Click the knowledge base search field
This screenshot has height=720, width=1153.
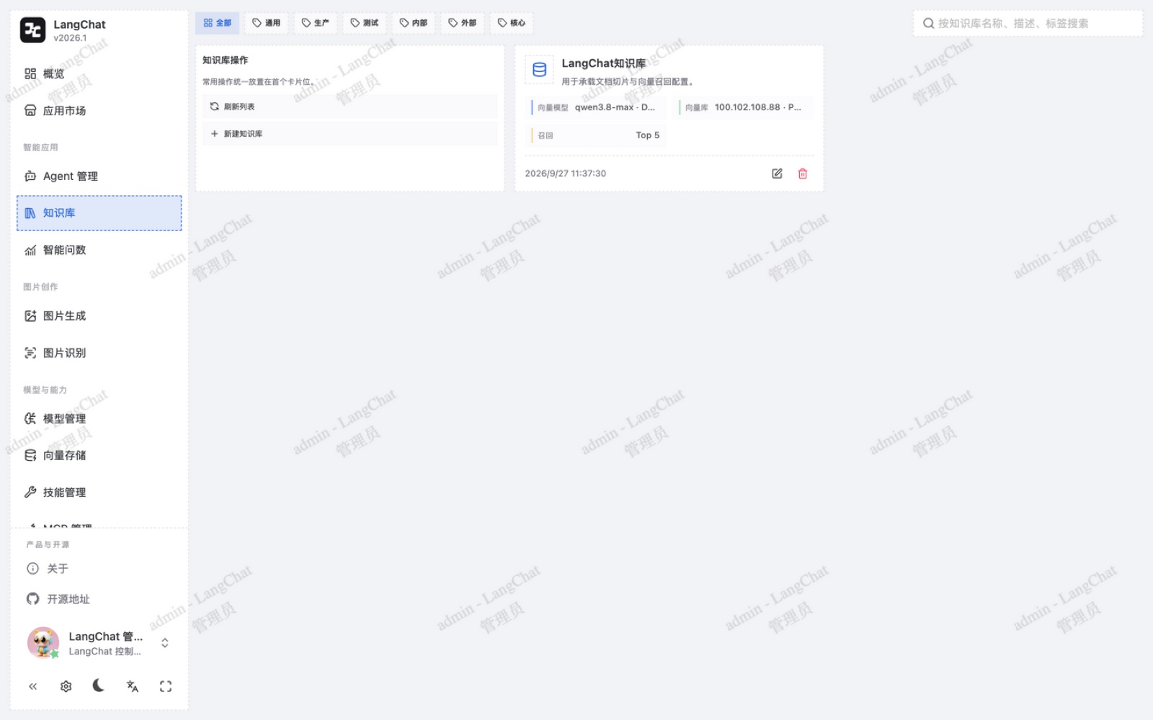pyautogui.click(x=1028, y=23)
